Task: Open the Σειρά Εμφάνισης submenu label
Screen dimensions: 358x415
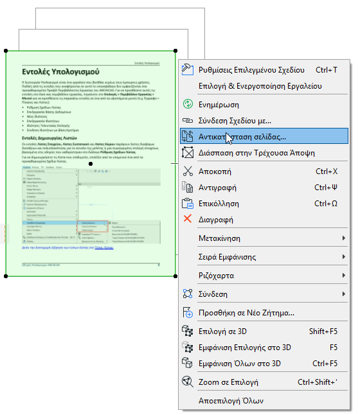Action: point(227,257)
